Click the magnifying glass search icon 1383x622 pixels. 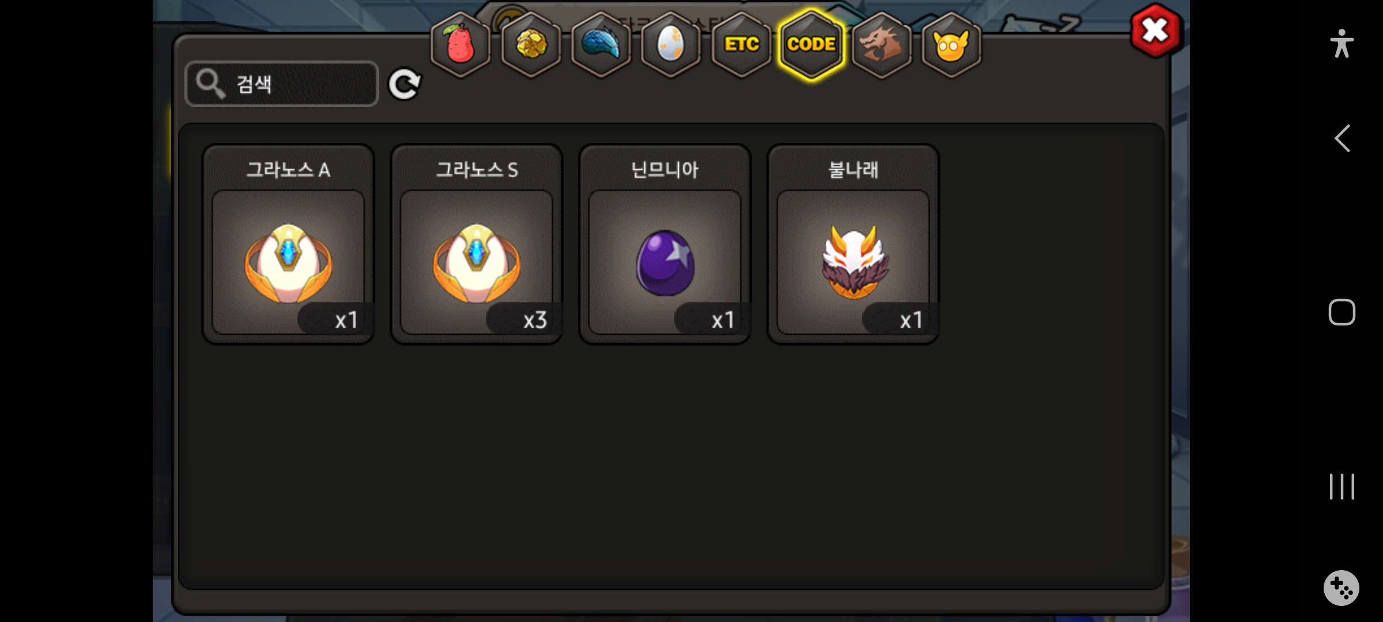pos(210,84)
